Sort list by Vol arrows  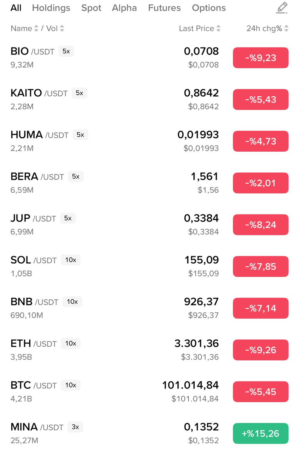coord(62,28)
